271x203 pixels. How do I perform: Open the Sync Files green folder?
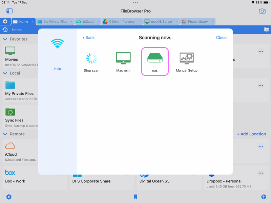[10, 112]
